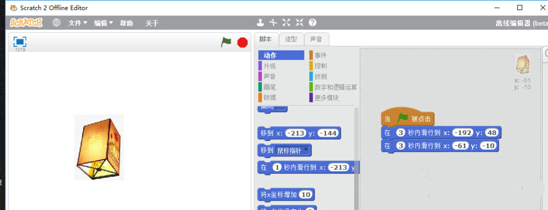Viewport: 548px width, 210px height.
Task: Toggle full screen stage mode
Action: 20,42
